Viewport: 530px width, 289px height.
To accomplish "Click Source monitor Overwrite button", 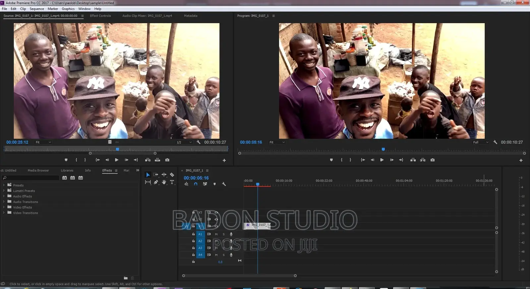I will 157,160.
